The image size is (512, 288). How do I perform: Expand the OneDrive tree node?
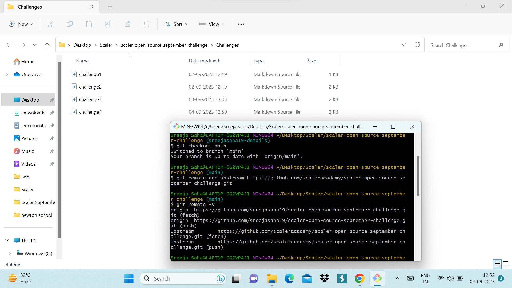[x=7, y=74]
